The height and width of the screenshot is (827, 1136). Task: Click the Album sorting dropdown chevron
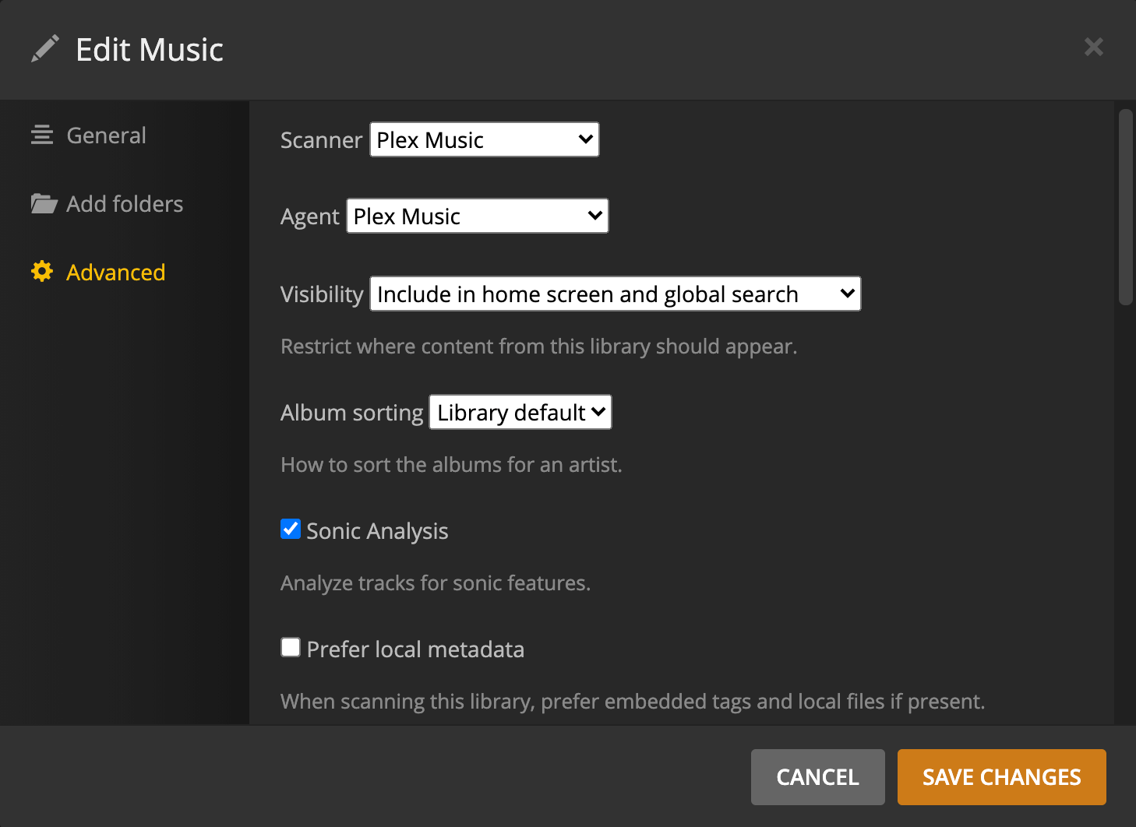pyautogui.click(x=597, y=412)
